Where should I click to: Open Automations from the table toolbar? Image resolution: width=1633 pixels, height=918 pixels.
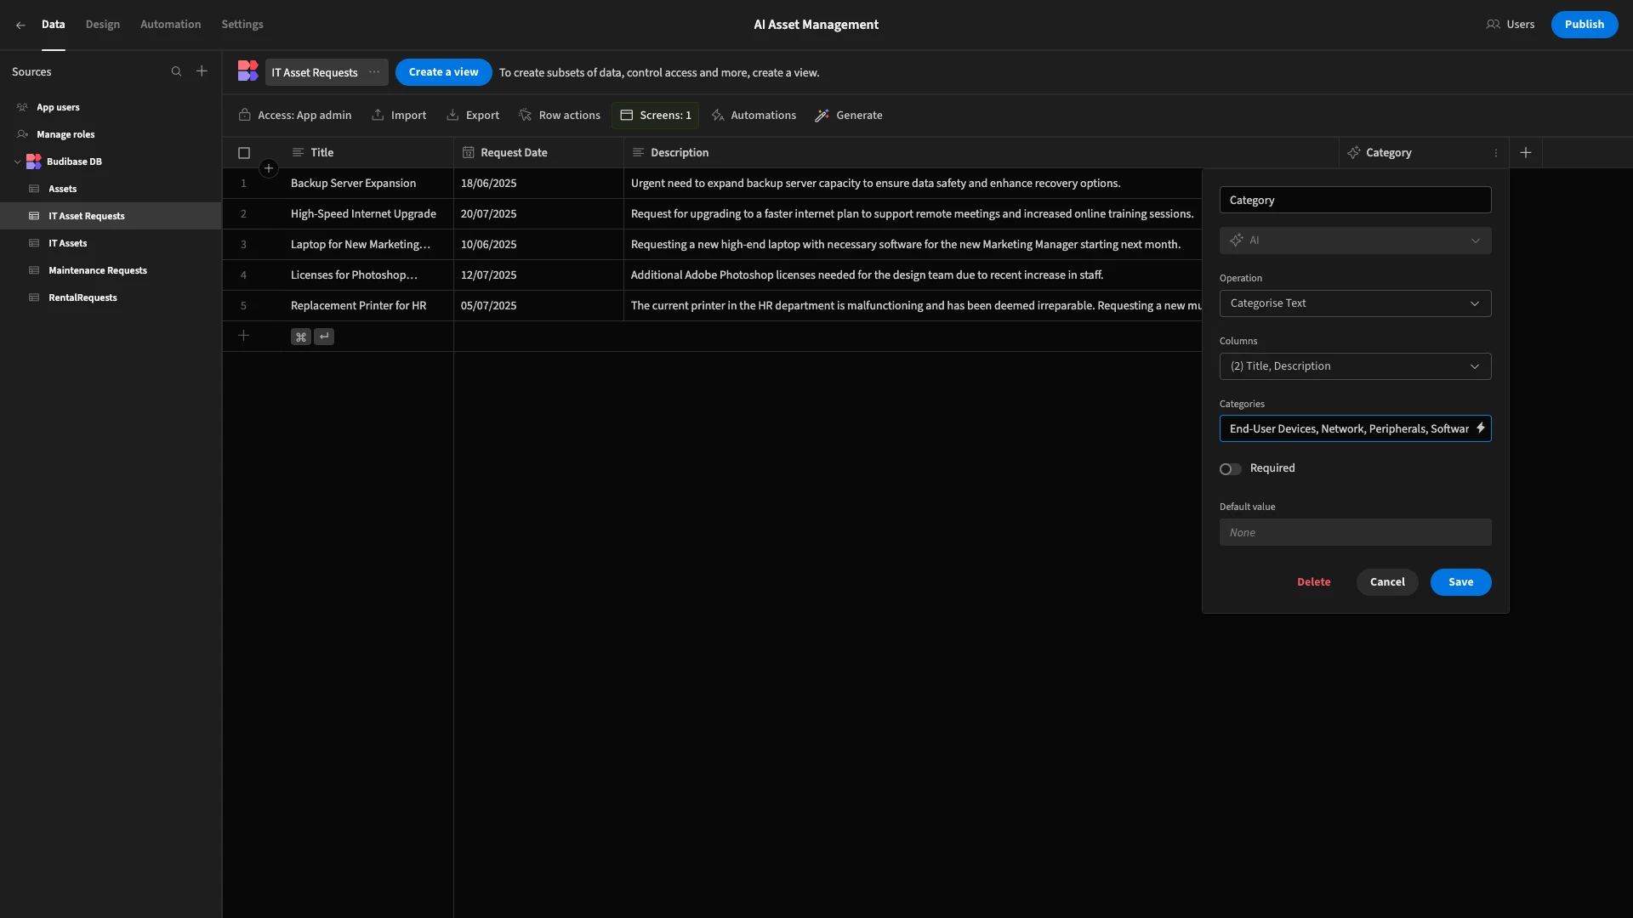[754, 116]
